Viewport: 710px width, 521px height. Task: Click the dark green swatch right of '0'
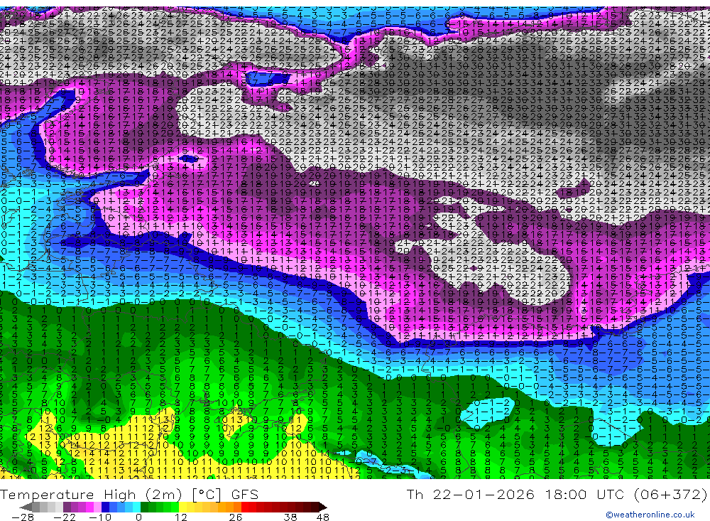coord(144,507)
